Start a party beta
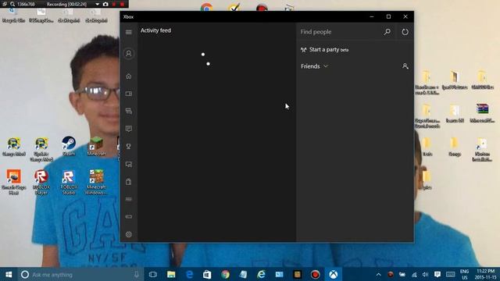This screenshot has width=500, height=281. coord(324,50)
